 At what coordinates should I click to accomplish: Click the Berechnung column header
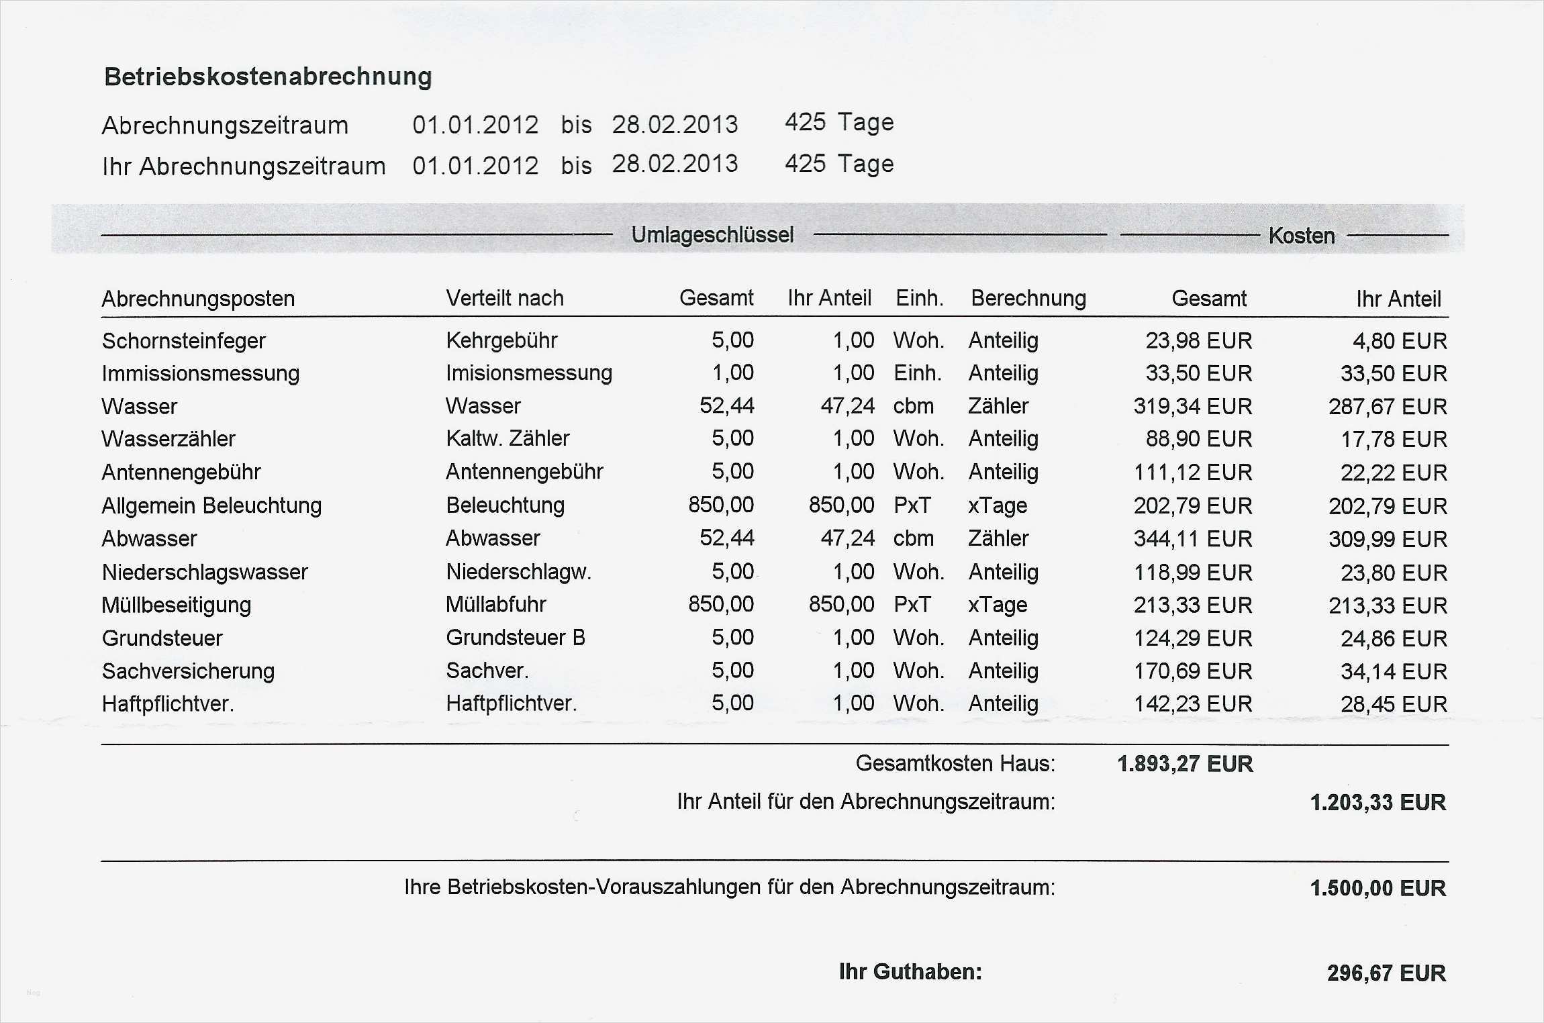(x=1028, y=298)
